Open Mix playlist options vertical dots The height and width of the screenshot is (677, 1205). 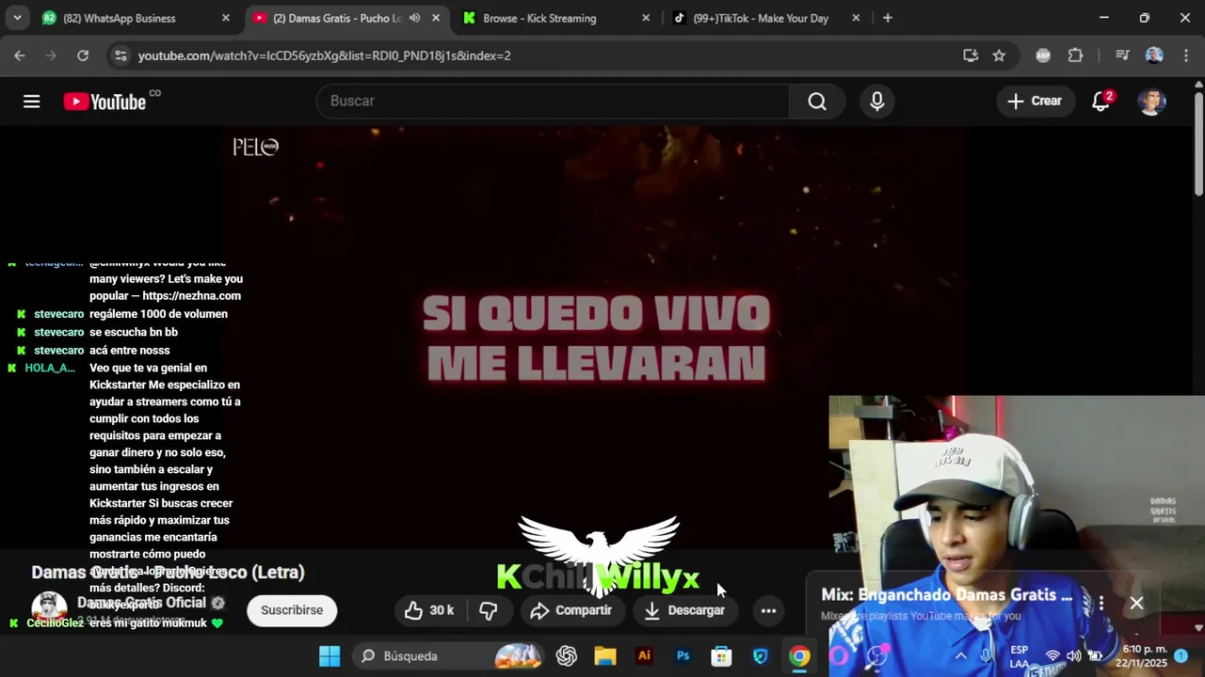1101,603
